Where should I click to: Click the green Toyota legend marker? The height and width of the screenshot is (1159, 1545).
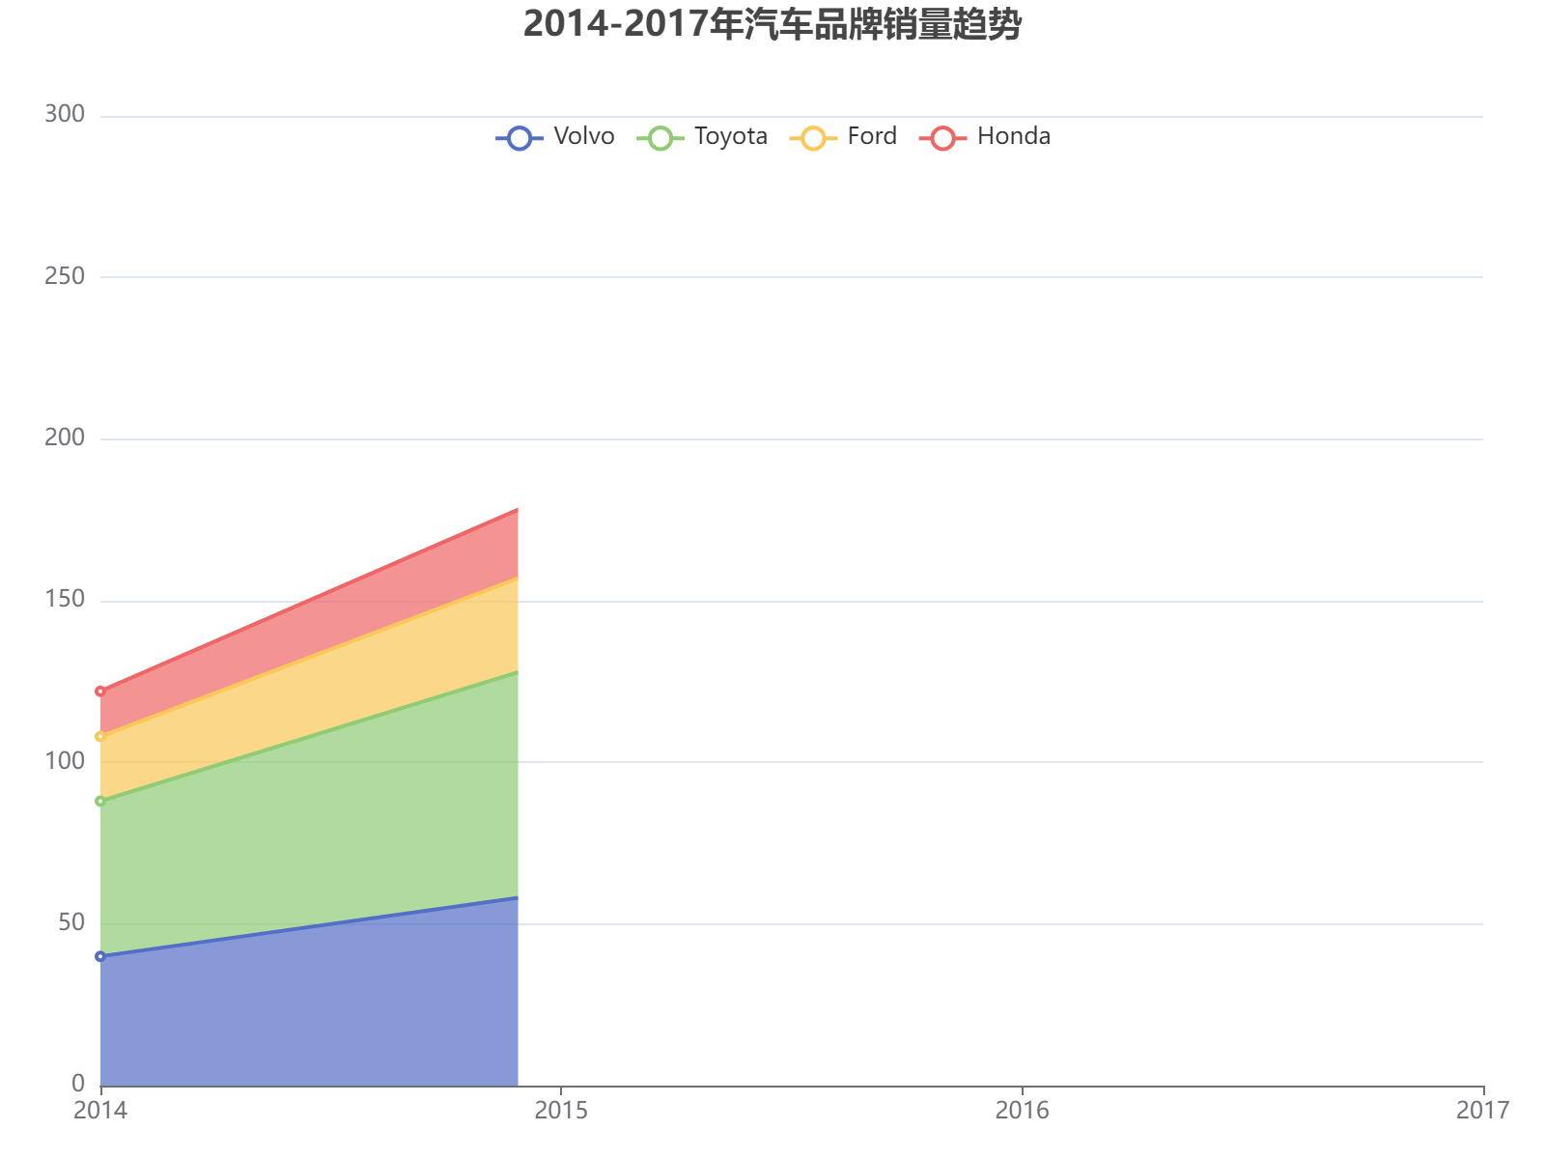pos(659,136)
